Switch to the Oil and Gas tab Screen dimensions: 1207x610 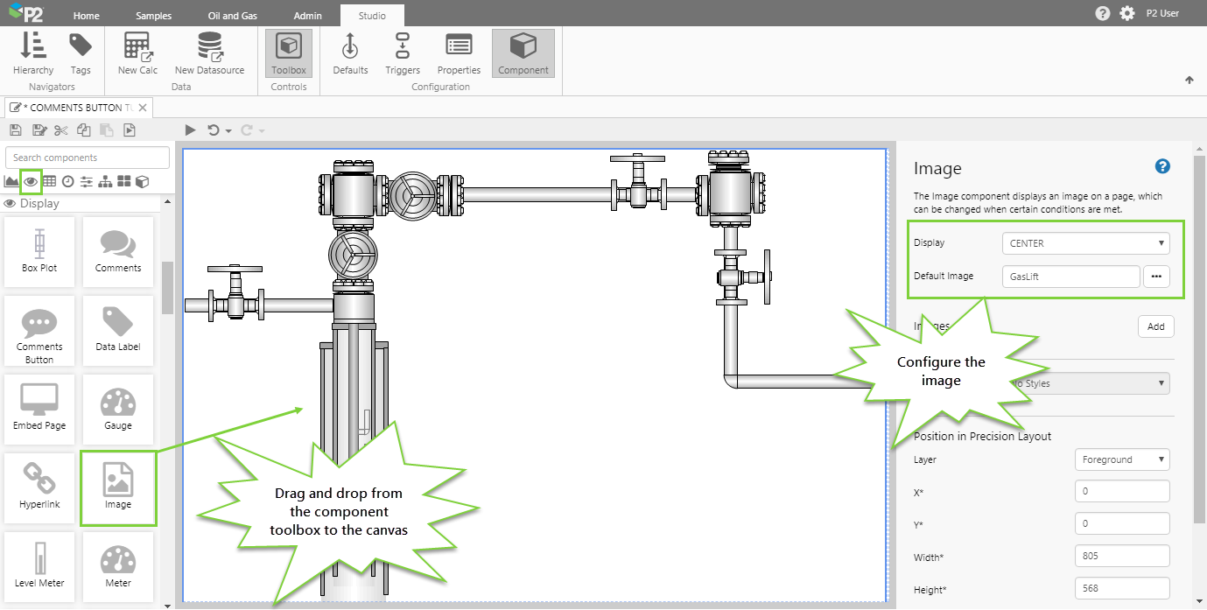click(232, 16)
